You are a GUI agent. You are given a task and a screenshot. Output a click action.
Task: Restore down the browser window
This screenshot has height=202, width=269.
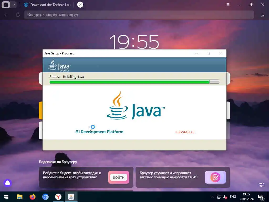pos(251,5)
